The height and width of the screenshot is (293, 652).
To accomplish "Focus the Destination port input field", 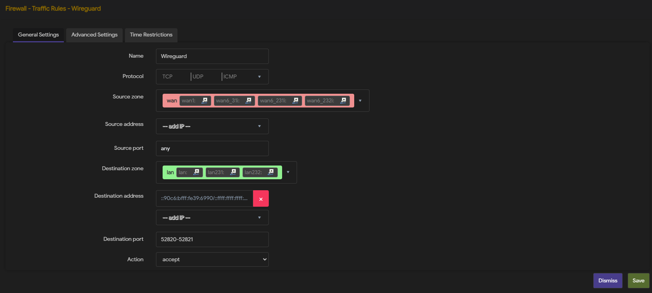I will [212, 239].
